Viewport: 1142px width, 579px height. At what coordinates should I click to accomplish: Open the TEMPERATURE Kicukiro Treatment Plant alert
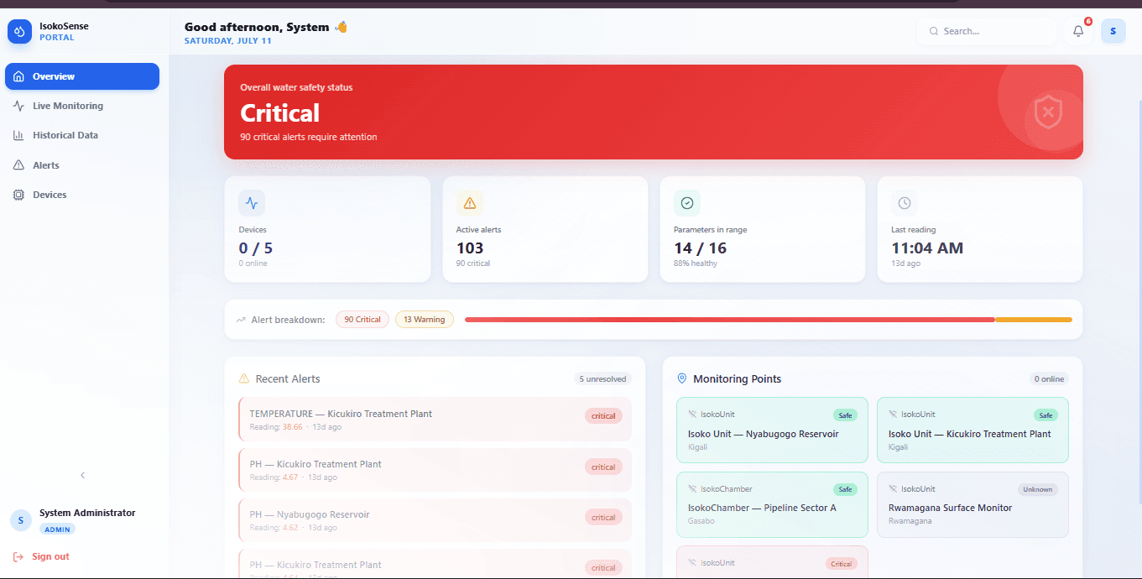click(435, 420)
